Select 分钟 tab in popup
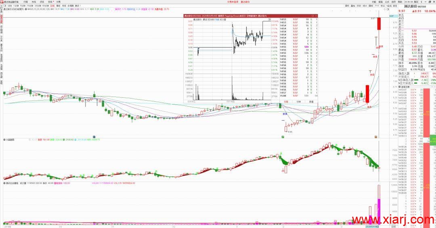The width and height of the screenshot is (436, 228). click(299, 102)
